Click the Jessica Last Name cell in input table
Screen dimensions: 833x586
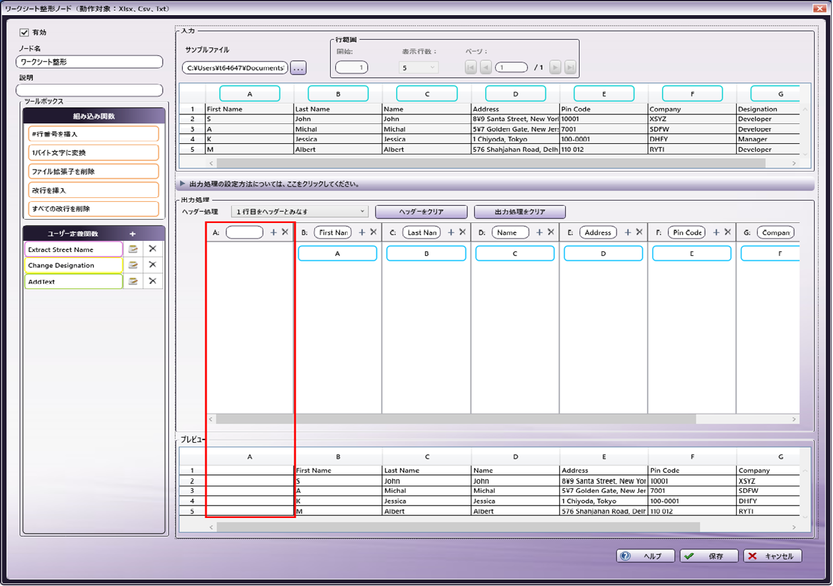338,139
